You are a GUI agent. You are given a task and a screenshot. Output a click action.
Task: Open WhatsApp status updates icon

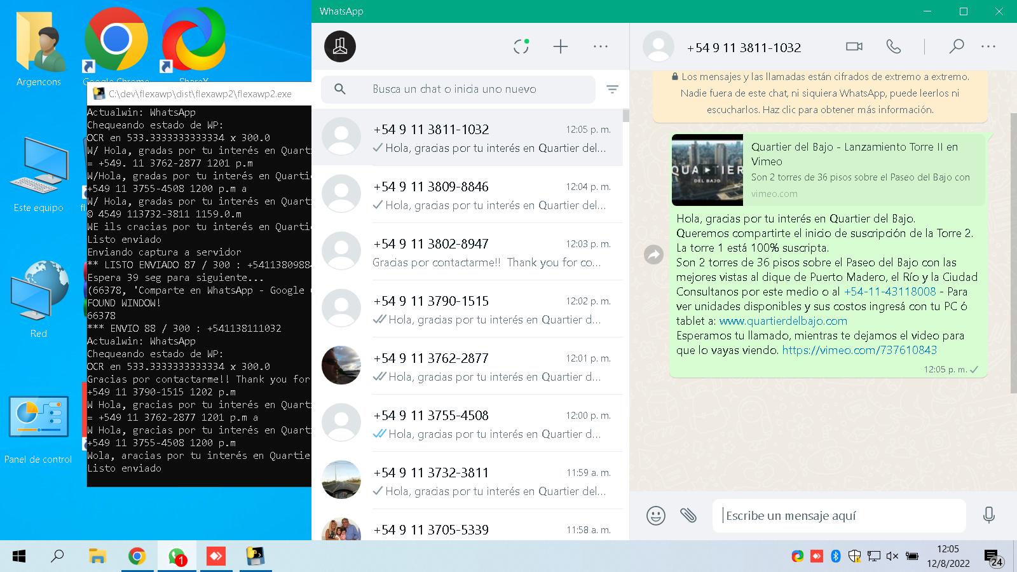click(521, 46)
